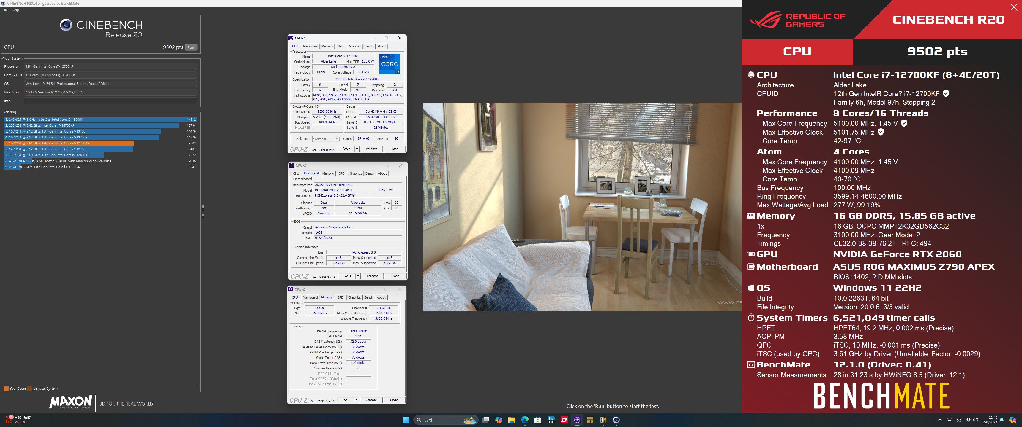Switch to the Bench tab in the CPU tab window
1022x427 pixels.
click(369, 46)
